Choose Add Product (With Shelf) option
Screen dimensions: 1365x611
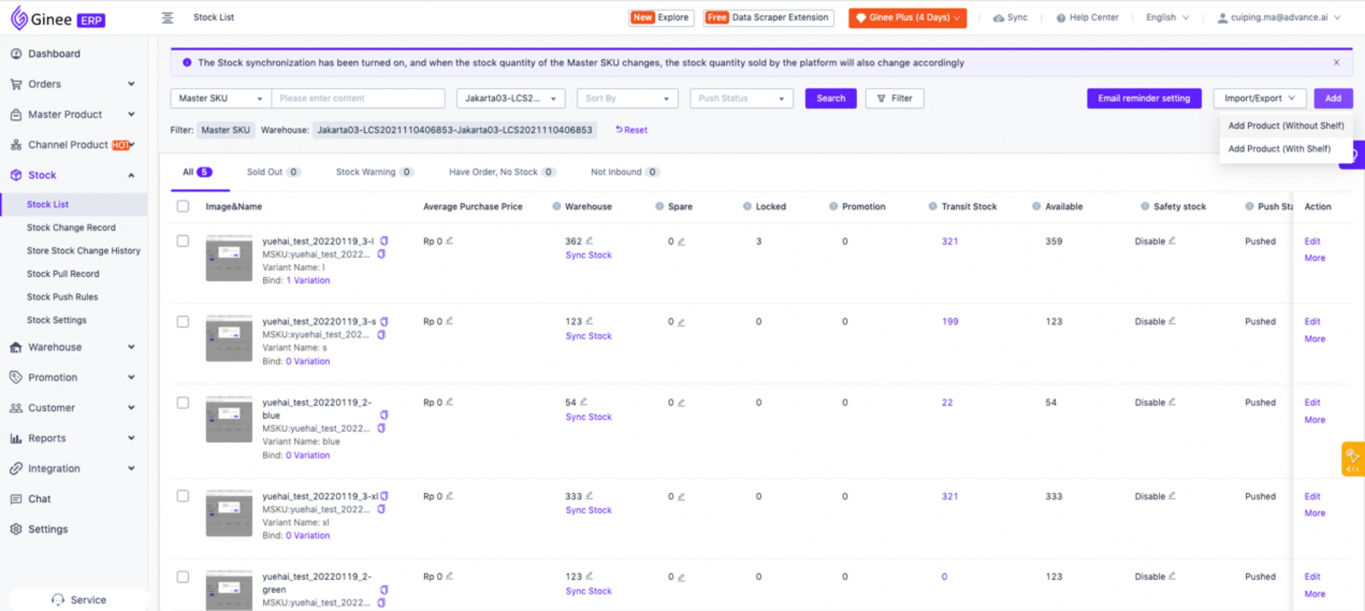point(1279,149)
